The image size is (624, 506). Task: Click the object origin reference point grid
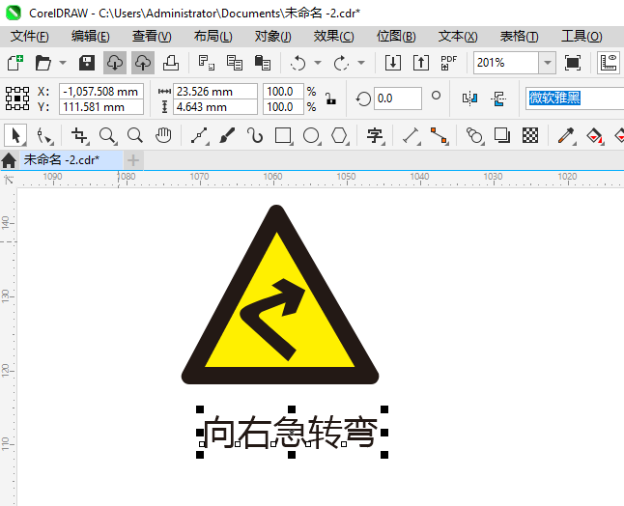(17, 98)
